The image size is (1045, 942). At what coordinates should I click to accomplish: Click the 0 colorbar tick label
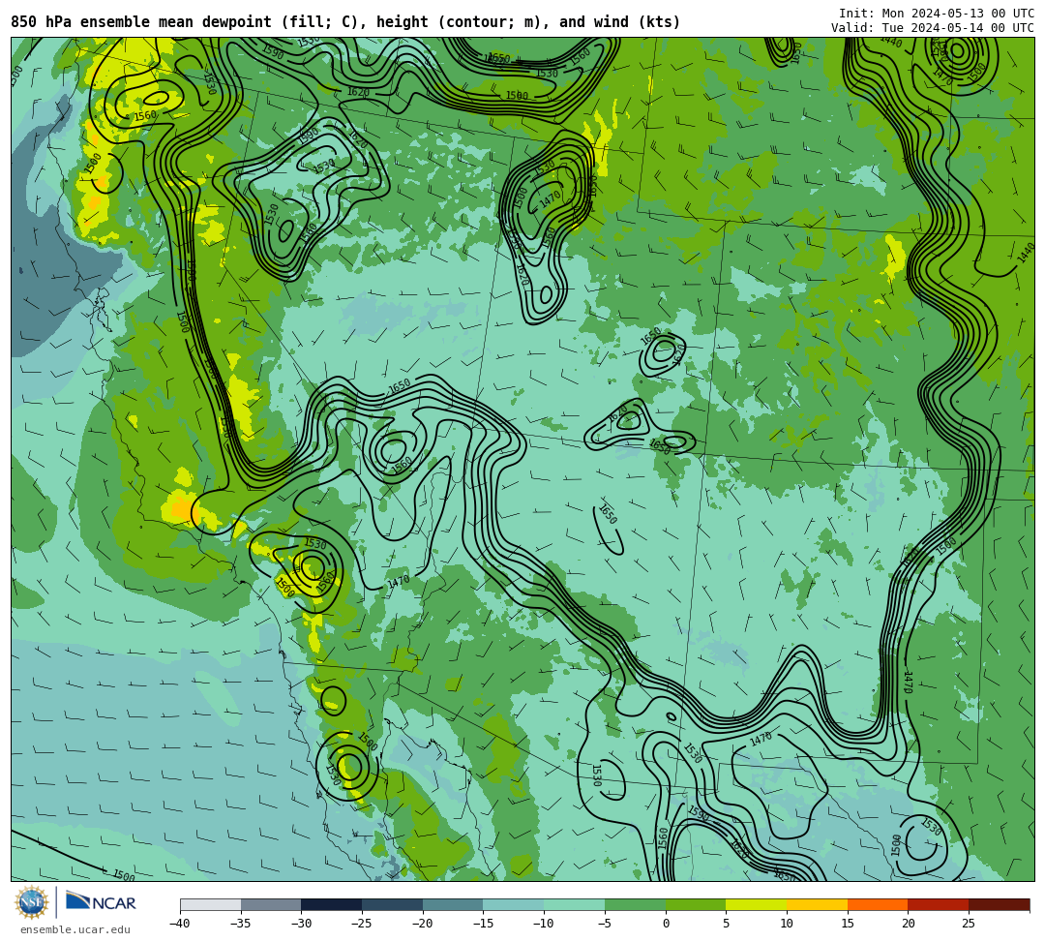pyautogui.click(x=666, y=924)
